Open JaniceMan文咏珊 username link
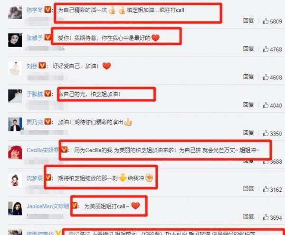This screenshot has width=285, height=235. 48,206
